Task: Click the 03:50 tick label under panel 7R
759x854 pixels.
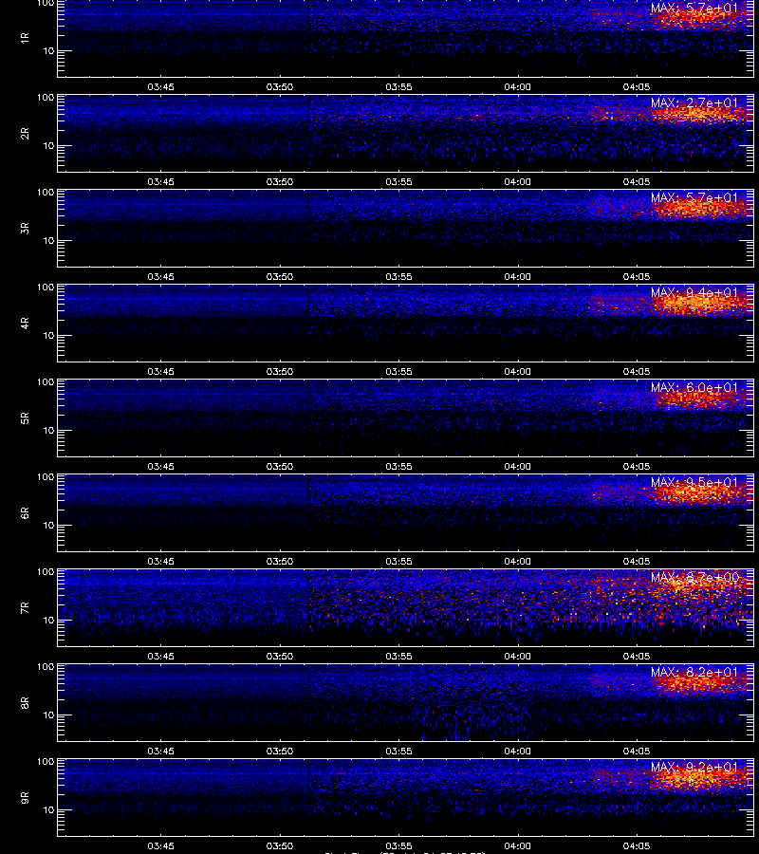Action: (280, 657)
